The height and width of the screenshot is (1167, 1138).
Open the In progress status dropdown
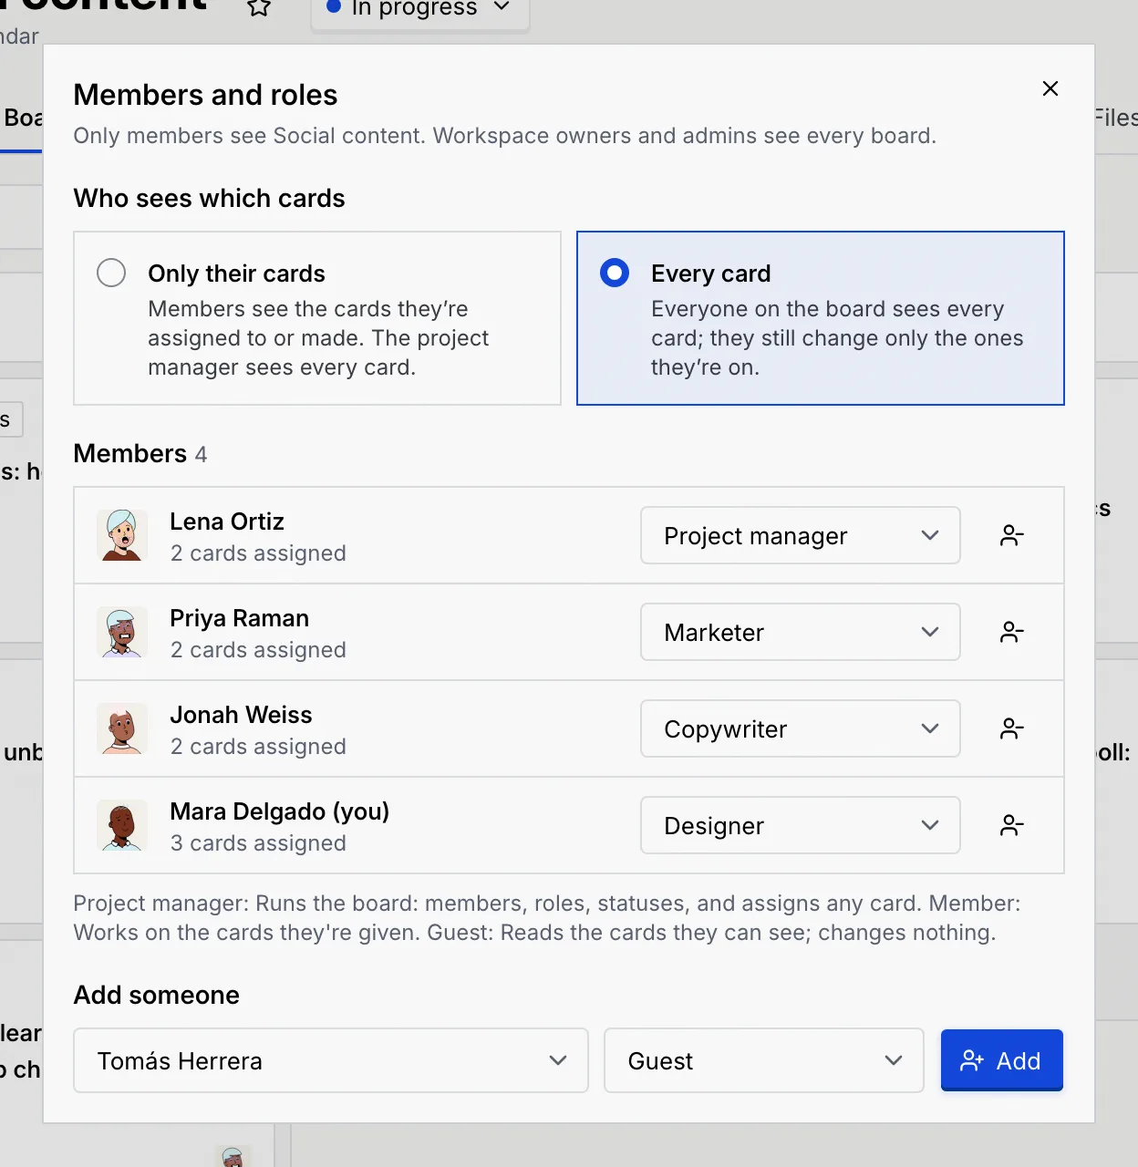point(419,11)
